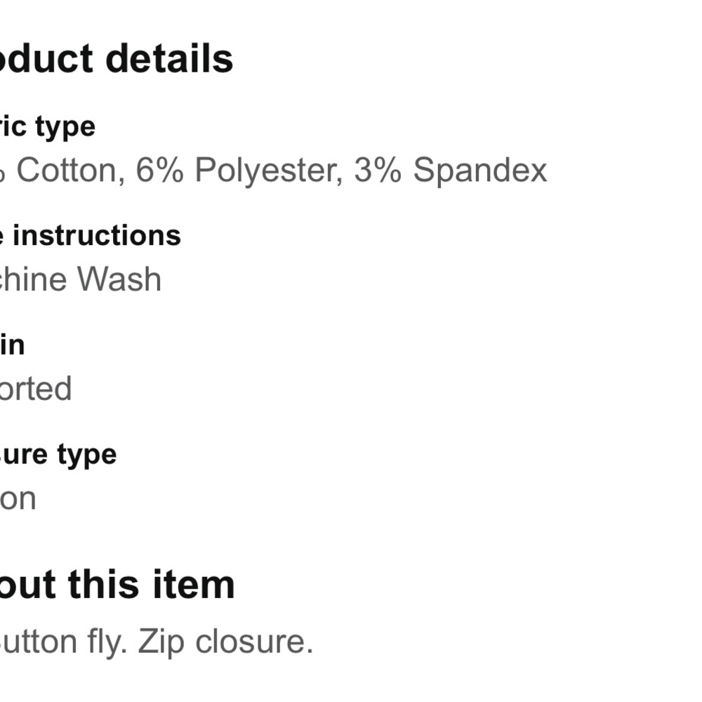Select the Care instructions label
This screenshot has height=702, width=702.
click(x=91, y=235)
